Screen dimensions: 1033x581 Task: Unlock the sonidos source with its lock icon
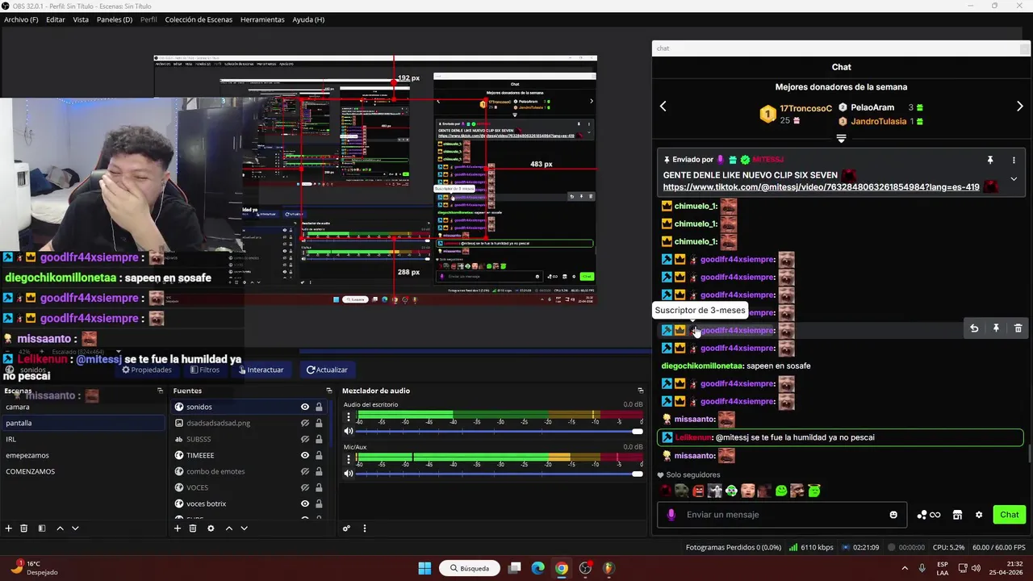319,407
